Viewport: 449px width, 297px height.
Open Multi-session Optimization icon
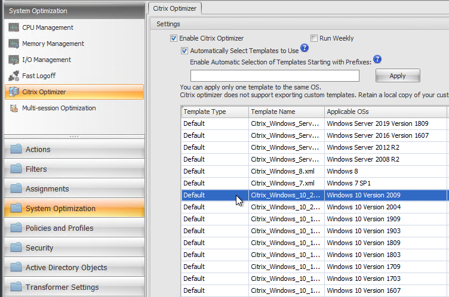click(14, 108)
